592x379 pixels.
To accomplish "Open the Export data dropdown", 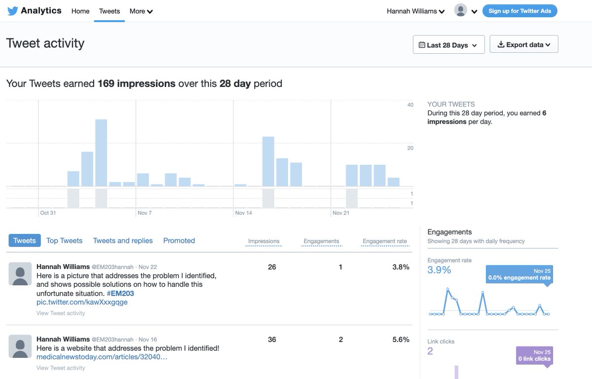I will pyautogui.click(x=524, y=44).
